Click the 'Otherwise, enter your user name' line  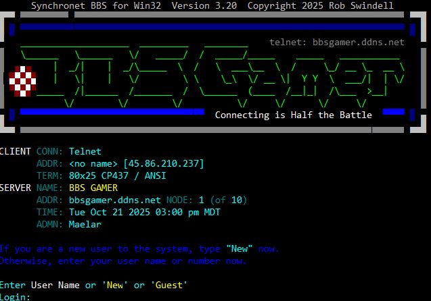[x=123, y=261]
